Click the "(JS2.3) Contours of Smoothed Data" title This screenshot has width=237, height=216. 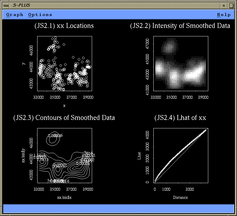tap(64, 118)
